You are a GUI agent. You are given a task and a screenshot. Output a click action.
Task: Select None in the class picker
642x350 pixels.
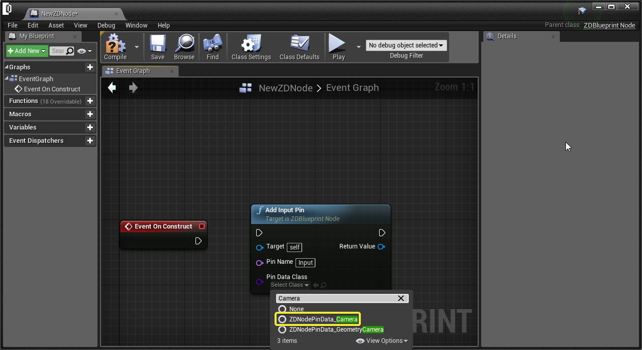click(296, 309)
